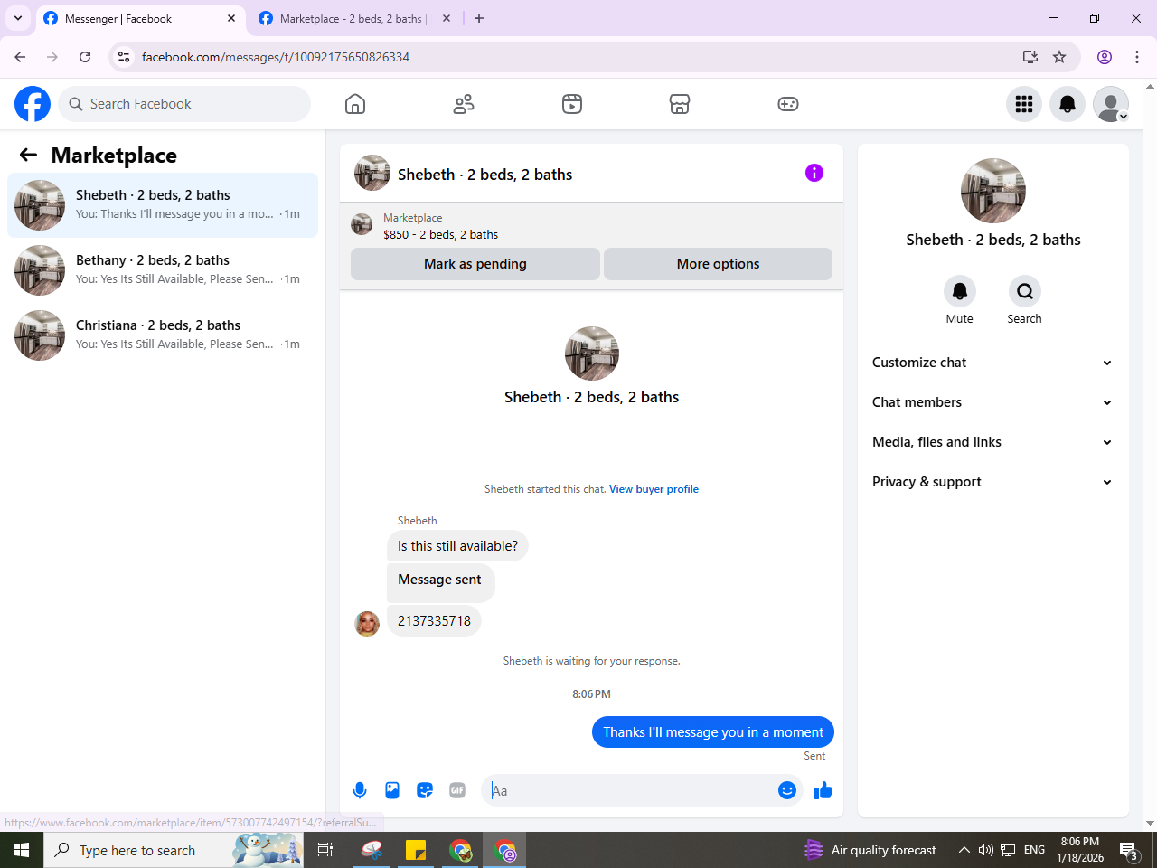Open View buyer profile link
This screenshot has width=1157, height=868.
pyautogui.click(x=654, y=489)
